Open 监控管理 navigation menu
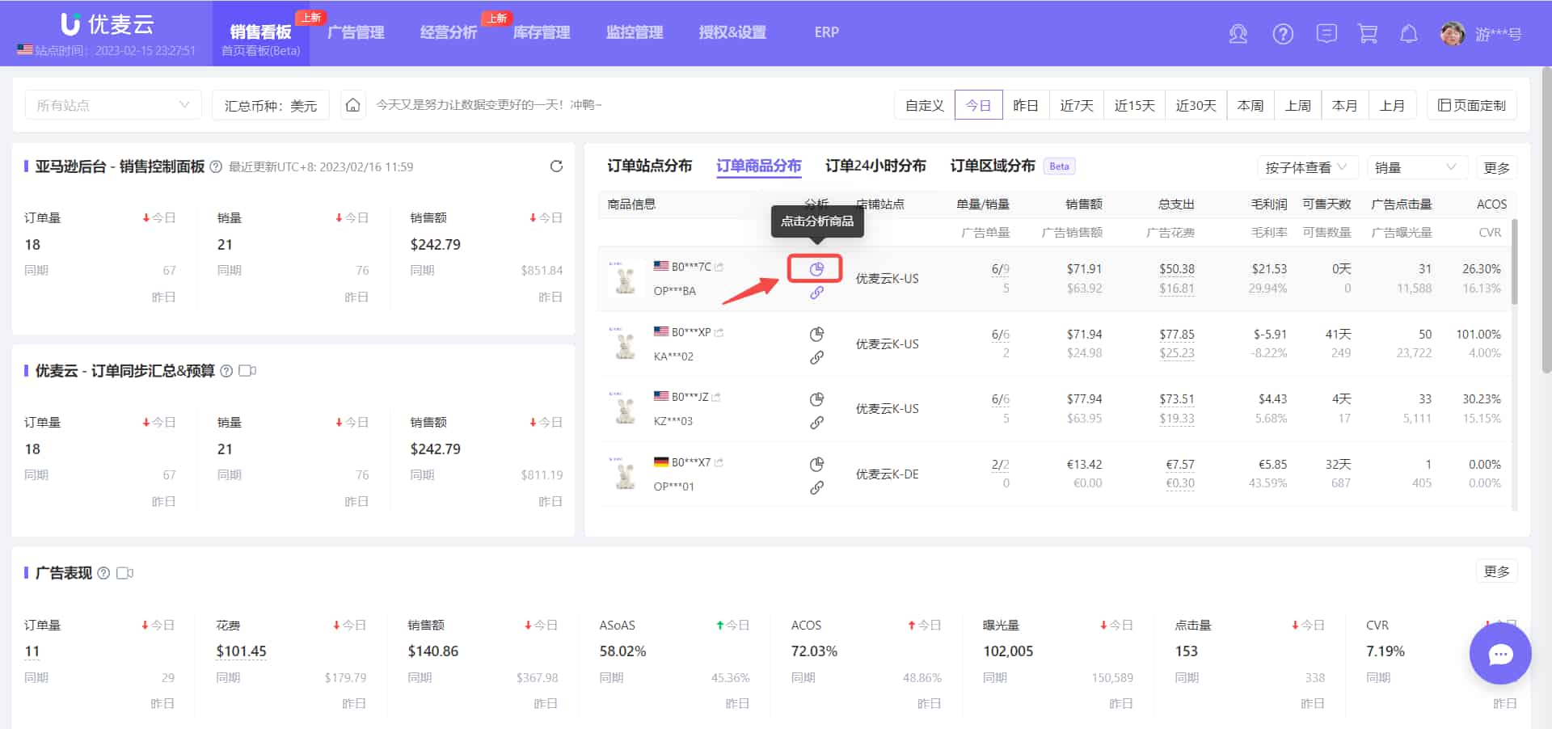Screen dimensions: 1552x729 [x=635, y=32]
